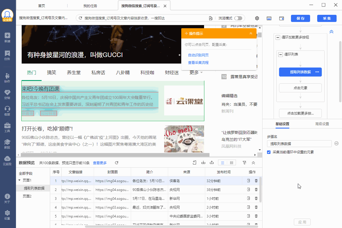Click the 查看更多 link

point(100,163)
